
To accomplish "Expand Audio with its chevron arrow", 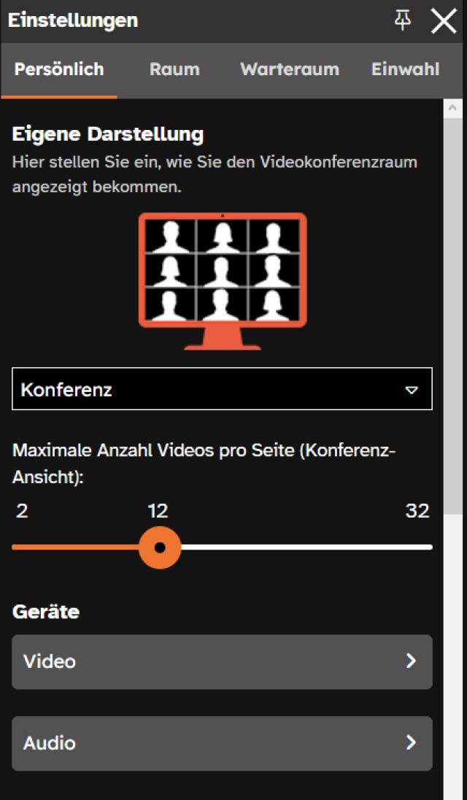I will click(x=412, y=743).
